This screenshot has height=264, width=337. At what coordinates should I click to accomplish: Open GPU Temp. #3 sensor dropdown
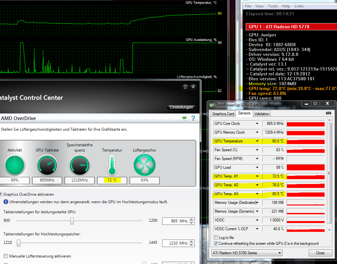click(257, 194)
